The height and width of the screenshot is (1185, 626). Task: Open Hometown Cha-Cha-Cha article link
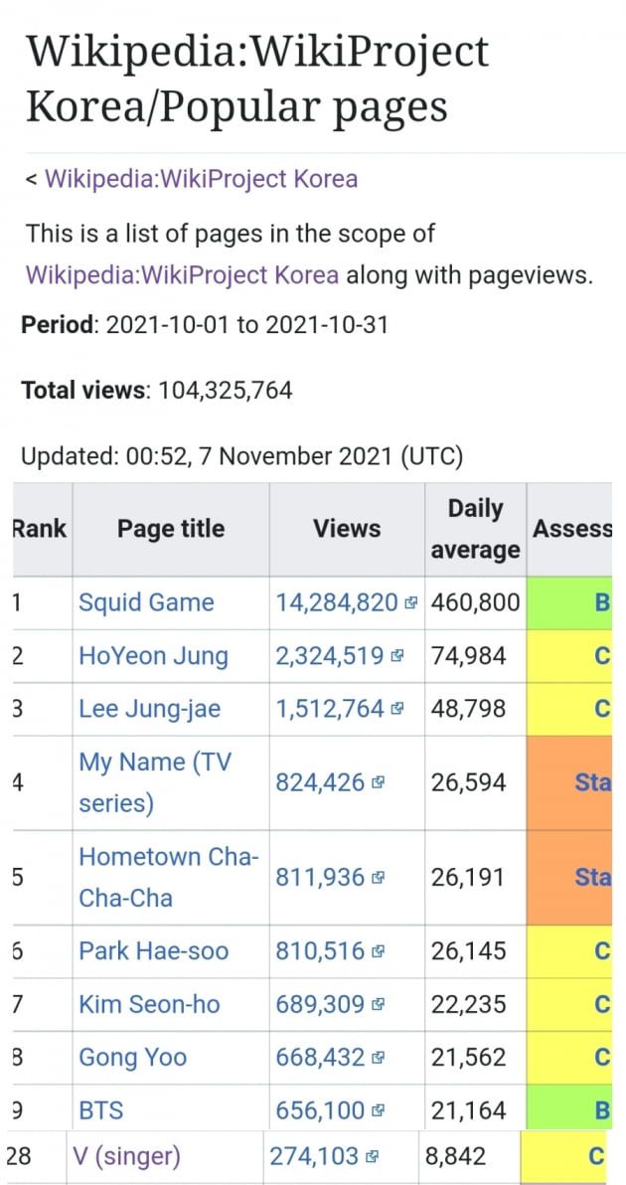[168, 878]
